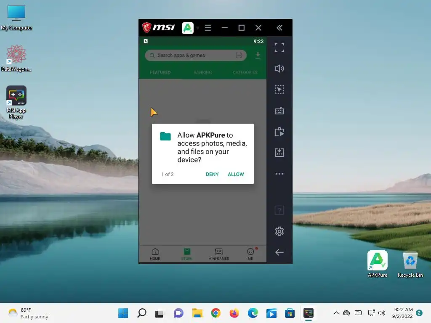Open the MINI-GAMES bottom navigation item
Viewport: 431px width, 323px height.
pyautogui.click(x=218, y=254)
